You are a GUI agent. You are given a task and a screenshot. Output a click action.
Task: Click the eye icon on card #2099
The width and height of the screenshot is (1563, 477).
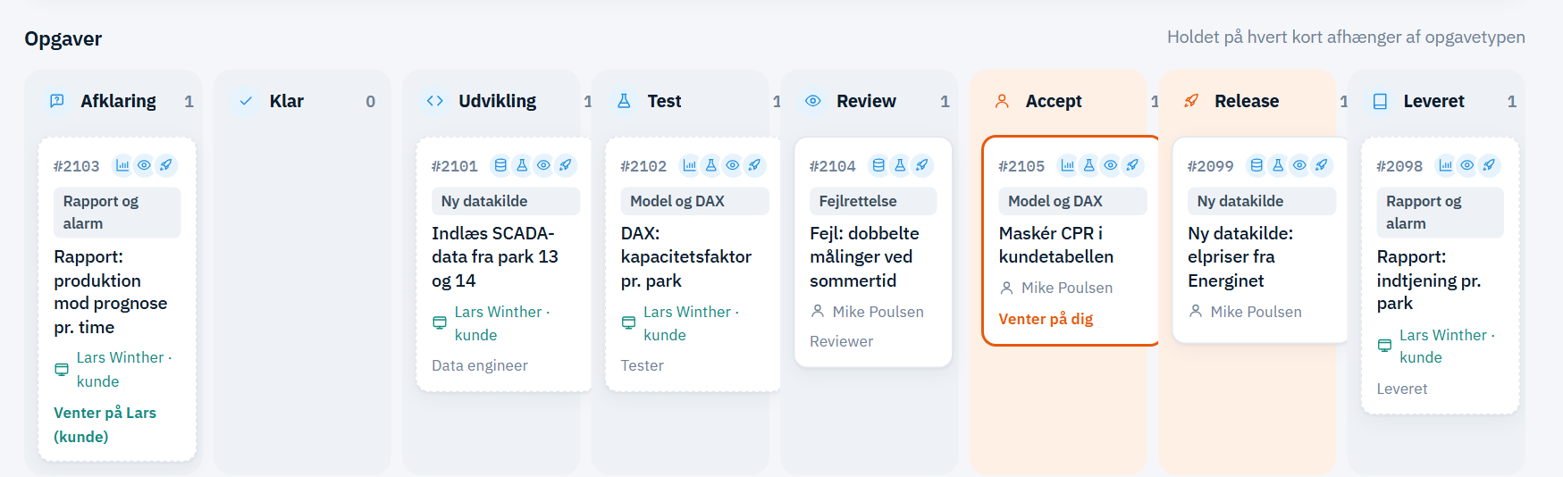pyautogui.click(x=1299, y=165)
